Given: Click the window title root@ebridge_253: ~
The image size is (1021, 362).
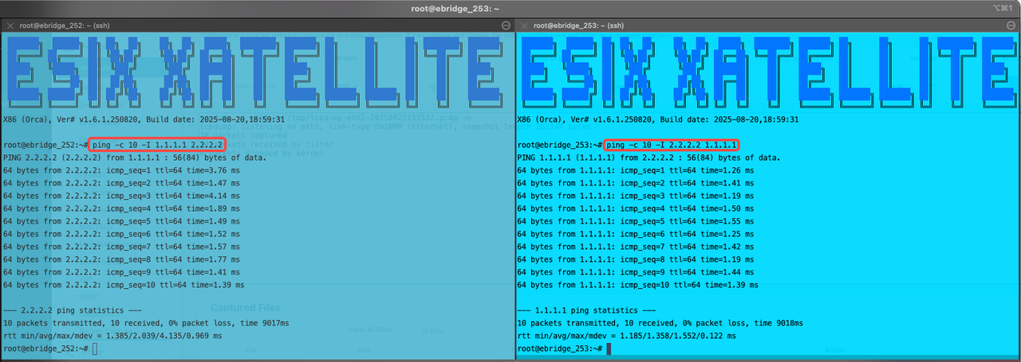Looking at the screenshot, I should tap(510, 8).
